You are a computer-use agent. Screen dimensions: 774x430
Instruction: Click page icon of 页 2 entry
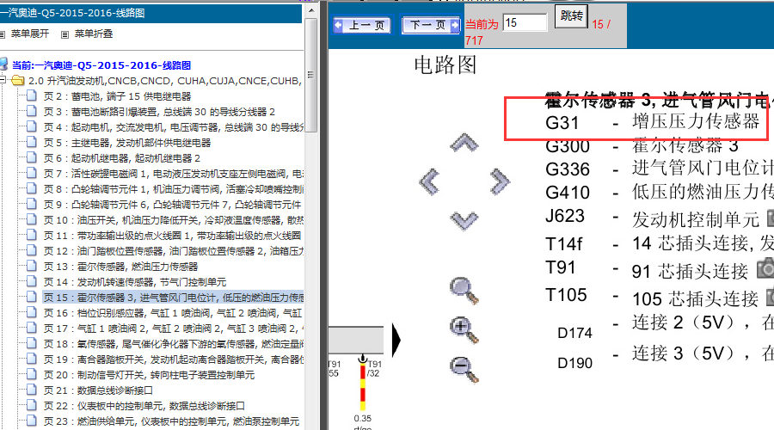point(32,95)
